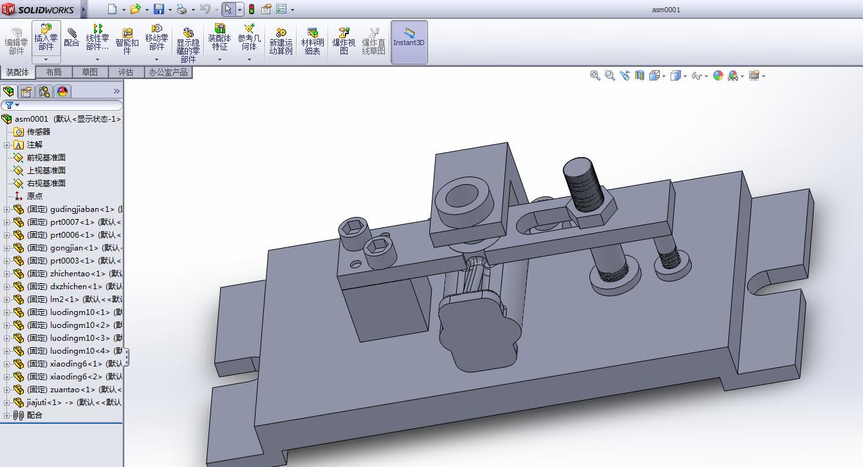Image resolution: width=863 pixels, height=467 pixels.
Task: Click Zoom to Fit magnifier icon
Action: [x=595, y=75]
